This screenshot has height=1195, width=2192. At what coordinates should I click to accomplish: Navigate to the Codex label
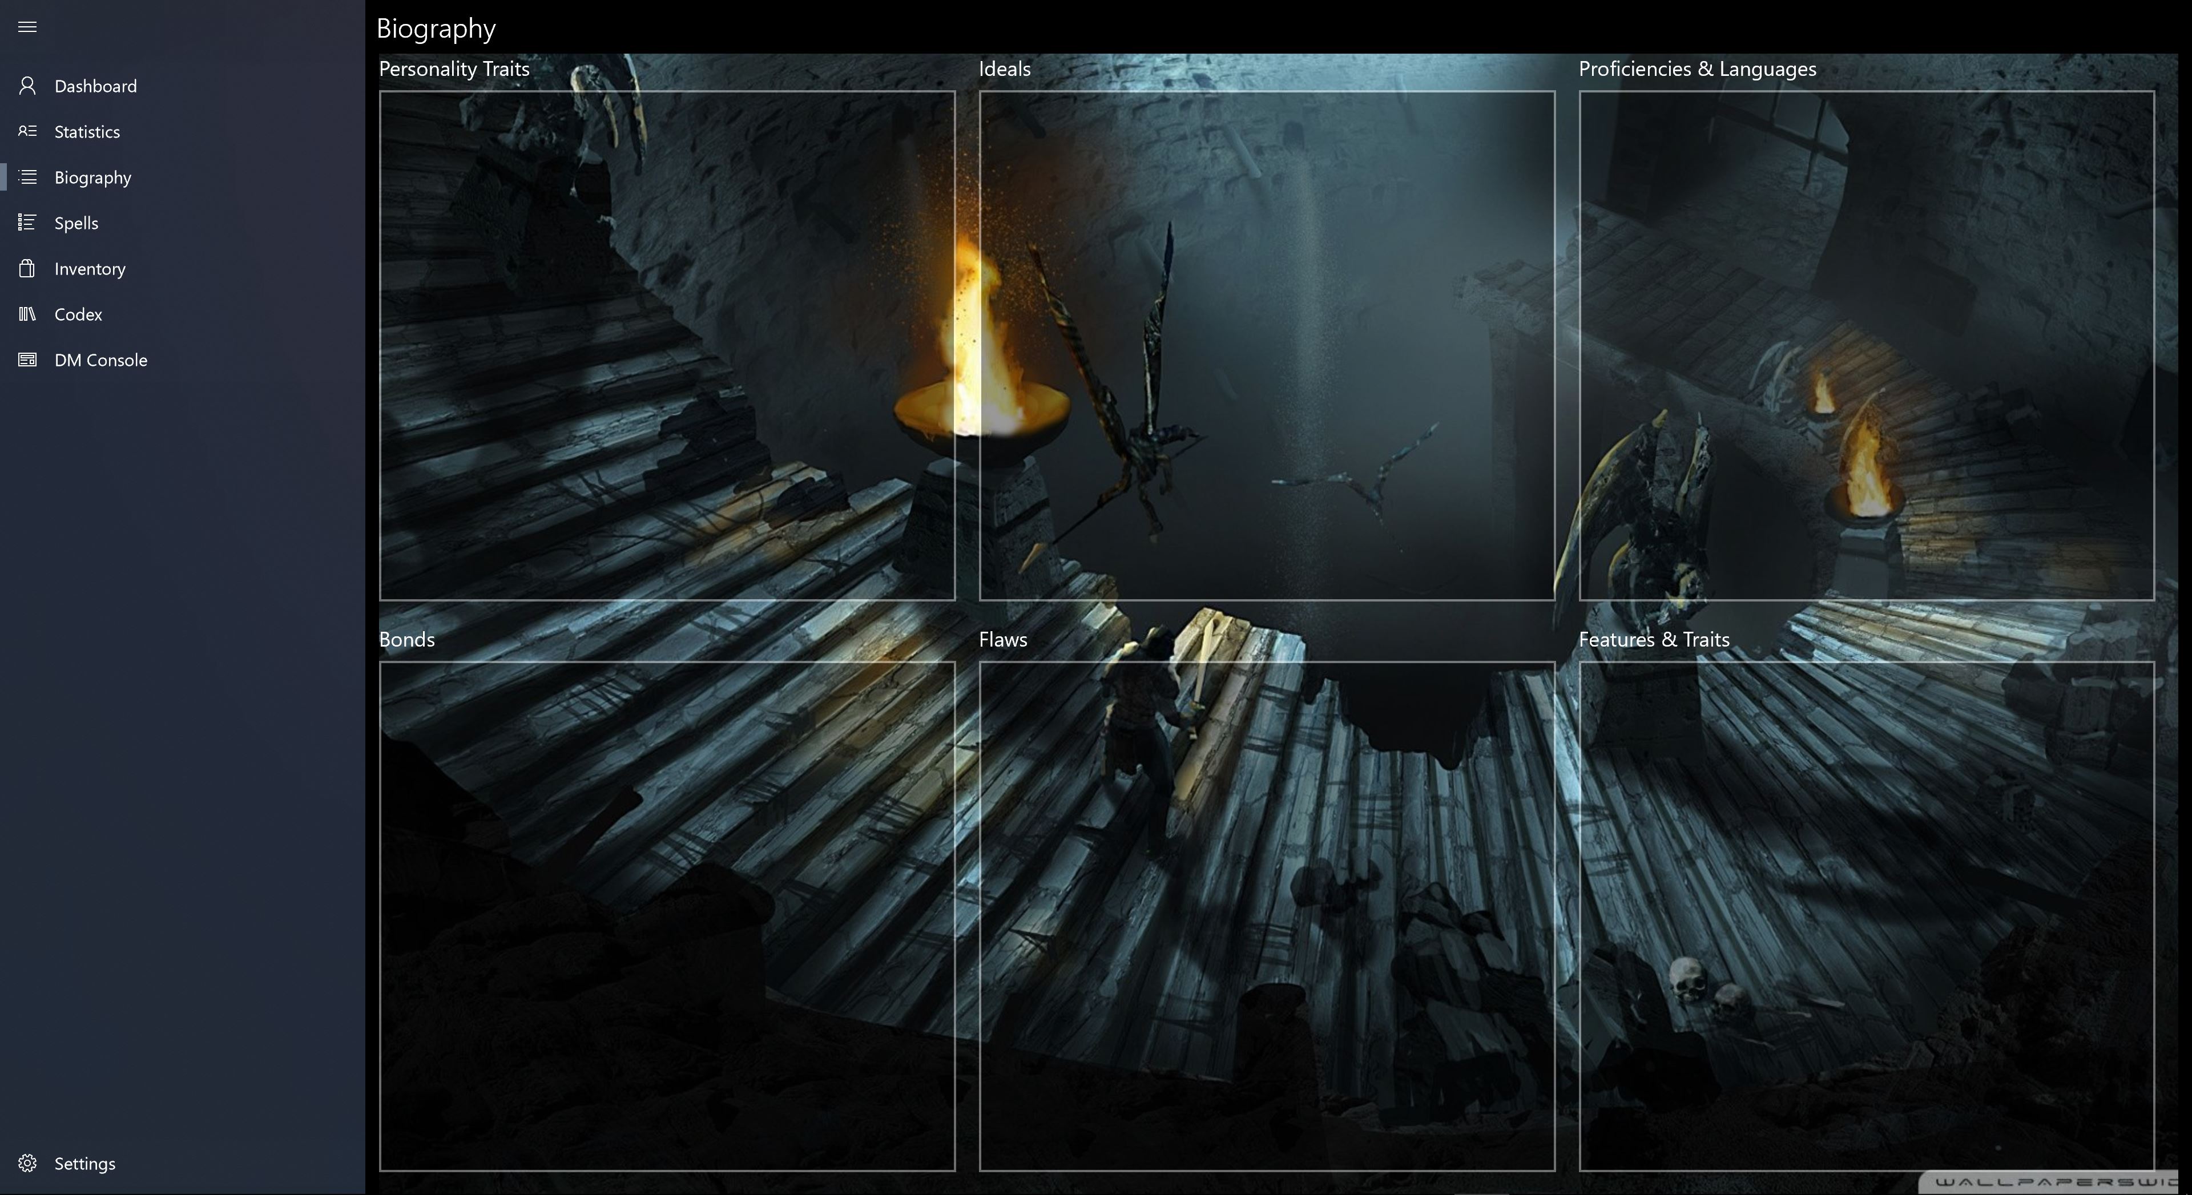pyautogui.click(x=78, y=314)
